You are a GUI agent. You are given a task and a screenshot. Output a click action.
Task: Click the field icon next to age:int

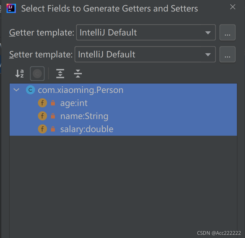tap(42, 103)
